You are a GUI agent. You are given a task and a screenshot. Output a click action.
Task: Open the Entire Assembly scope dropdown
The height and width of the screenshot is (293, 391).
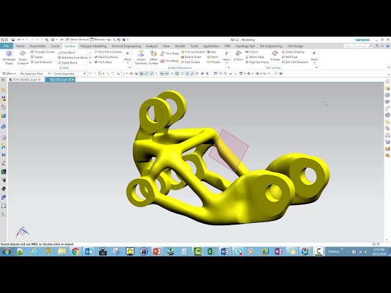tap(70, 73)
